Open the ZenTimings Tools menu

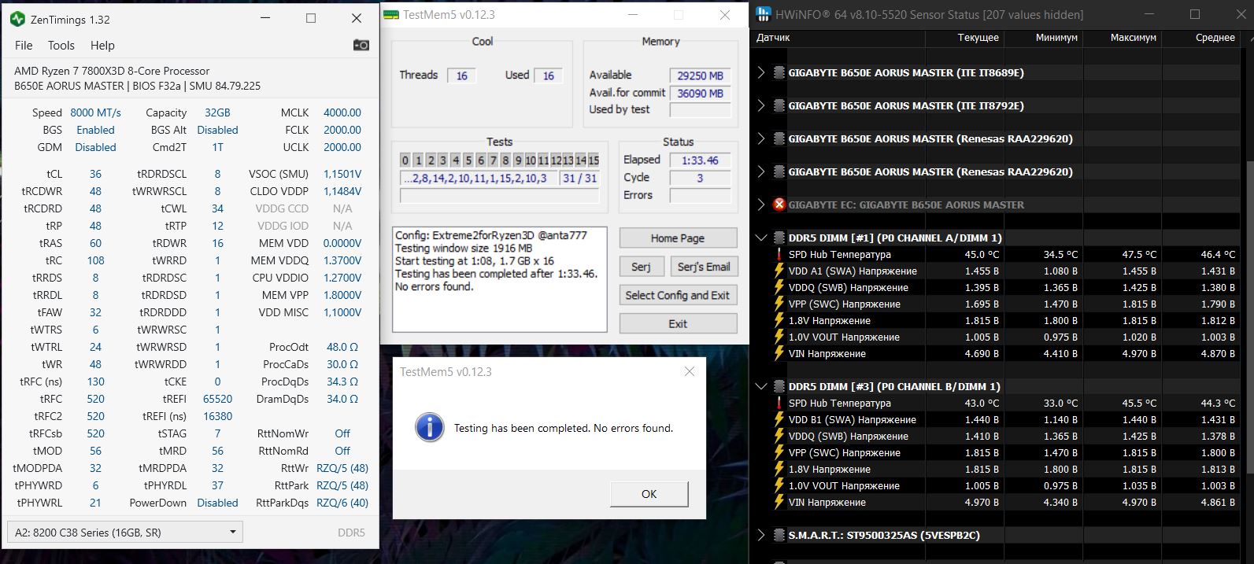(x=61, y=46)
